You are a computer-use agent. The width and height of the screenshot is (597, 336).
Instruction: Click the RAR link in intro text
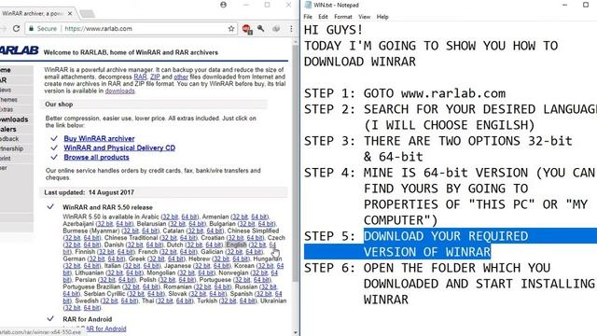point(140,77)
